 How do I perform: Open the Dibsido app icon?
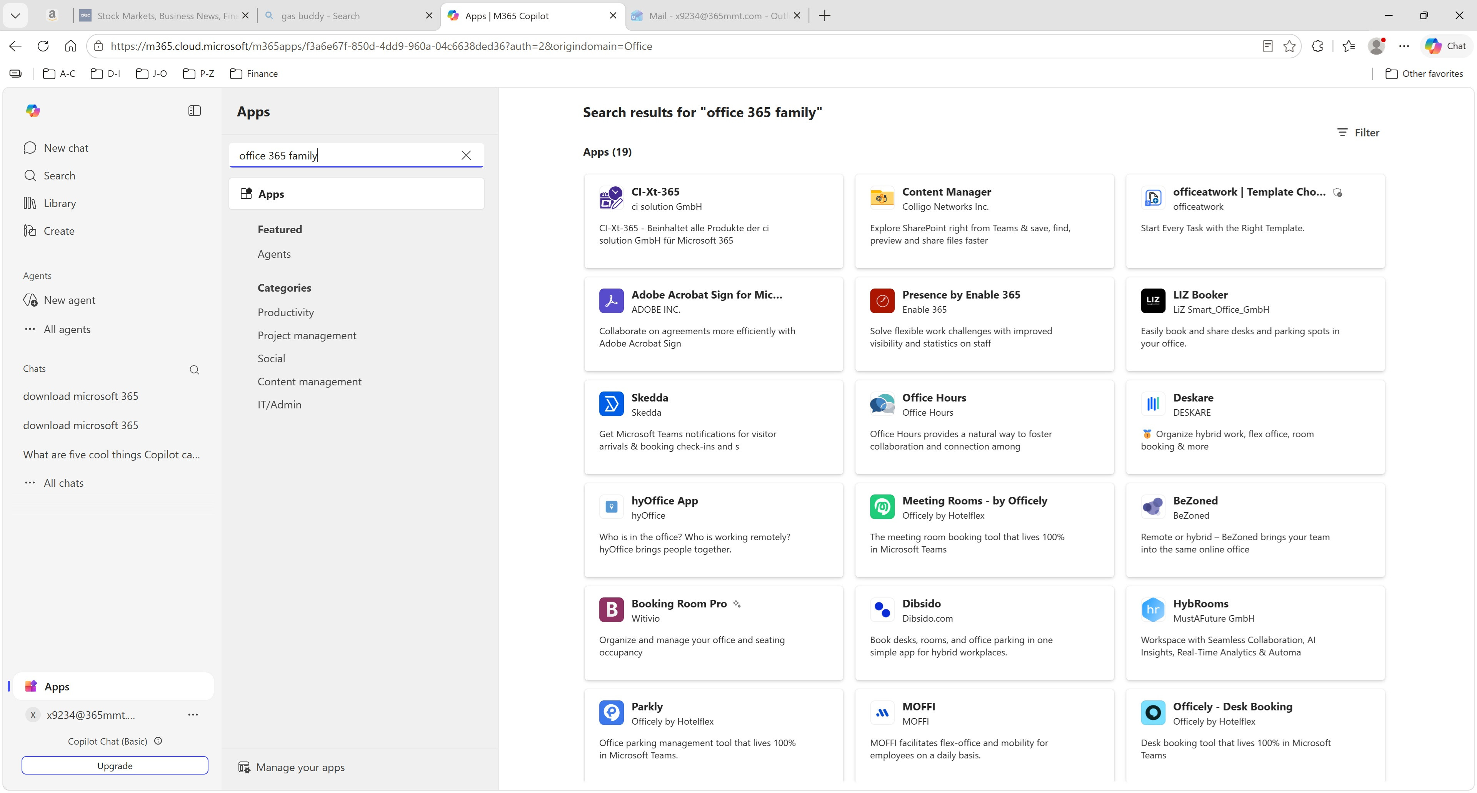click(x=882, y=610)
